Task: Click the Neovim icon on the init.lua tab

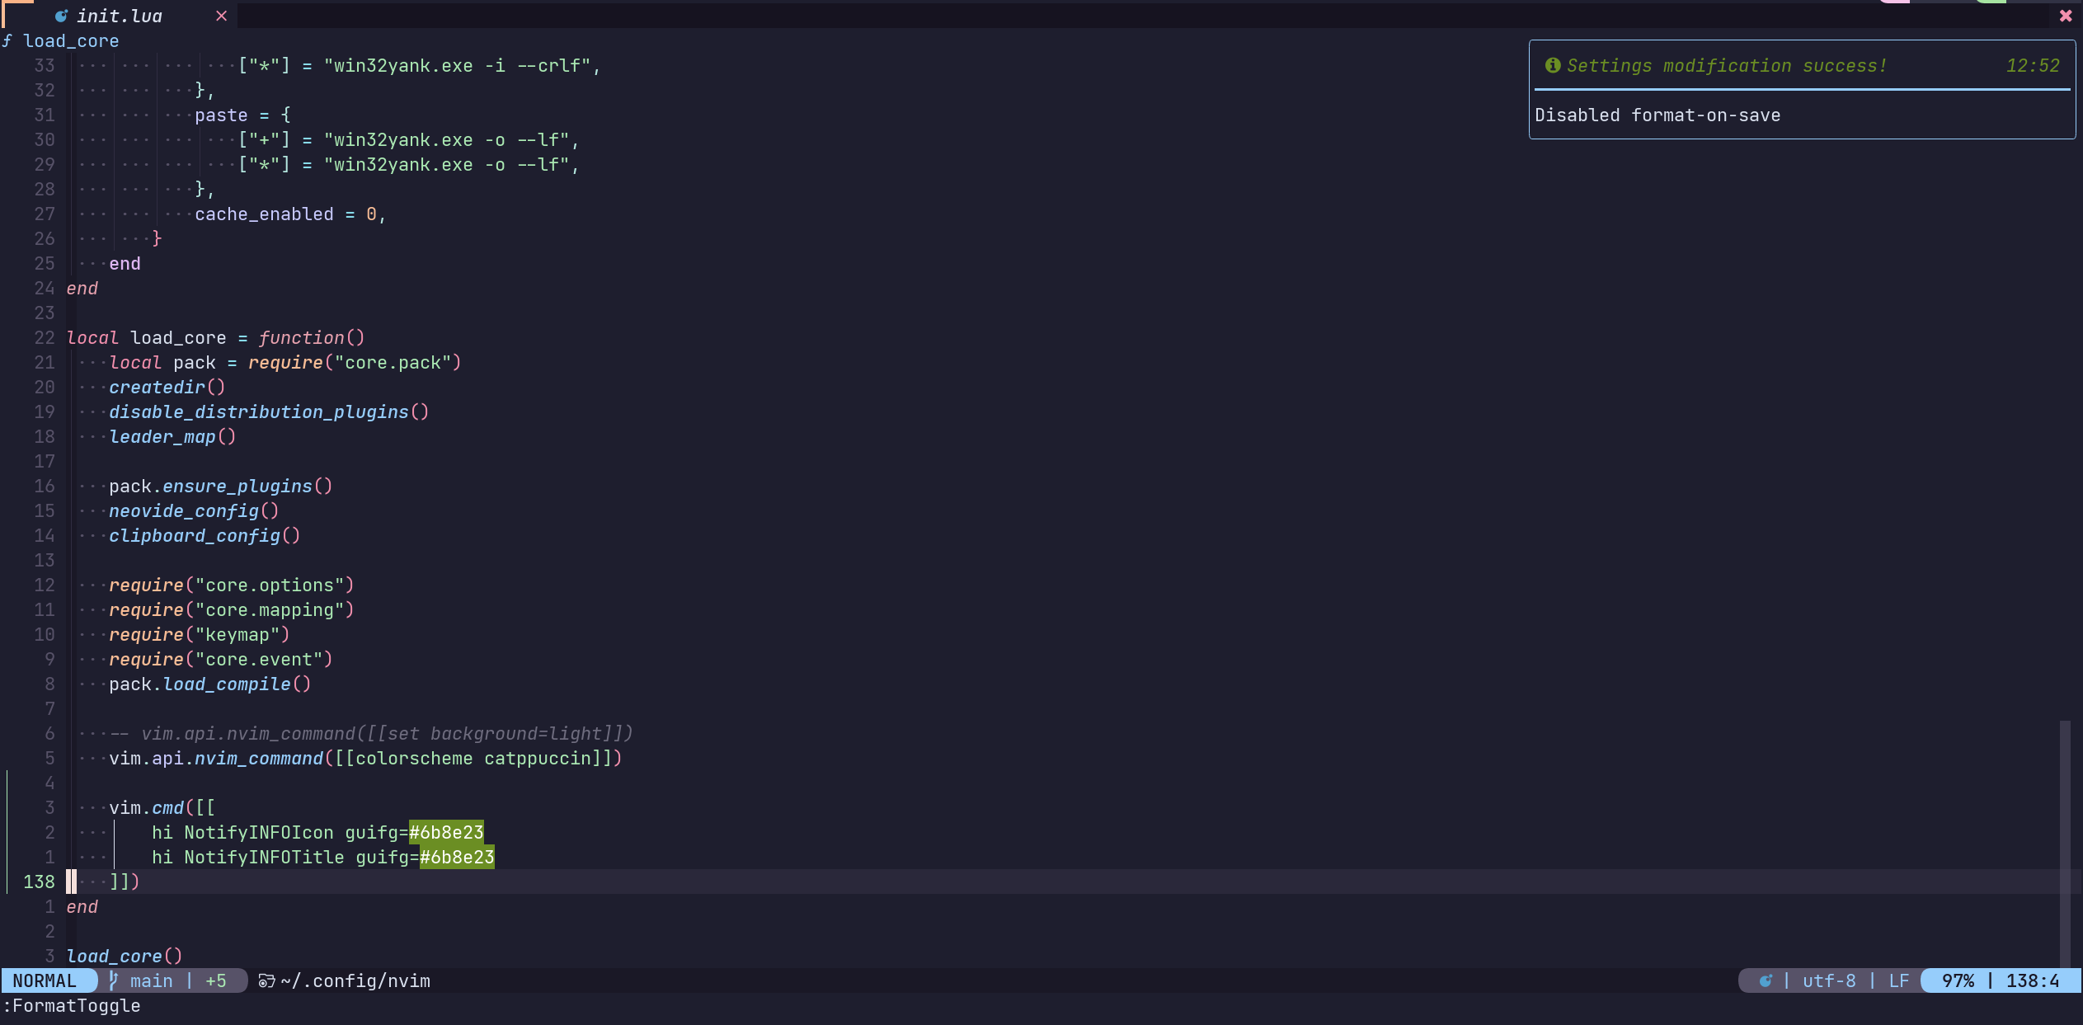Action: [x=61, y=15]
